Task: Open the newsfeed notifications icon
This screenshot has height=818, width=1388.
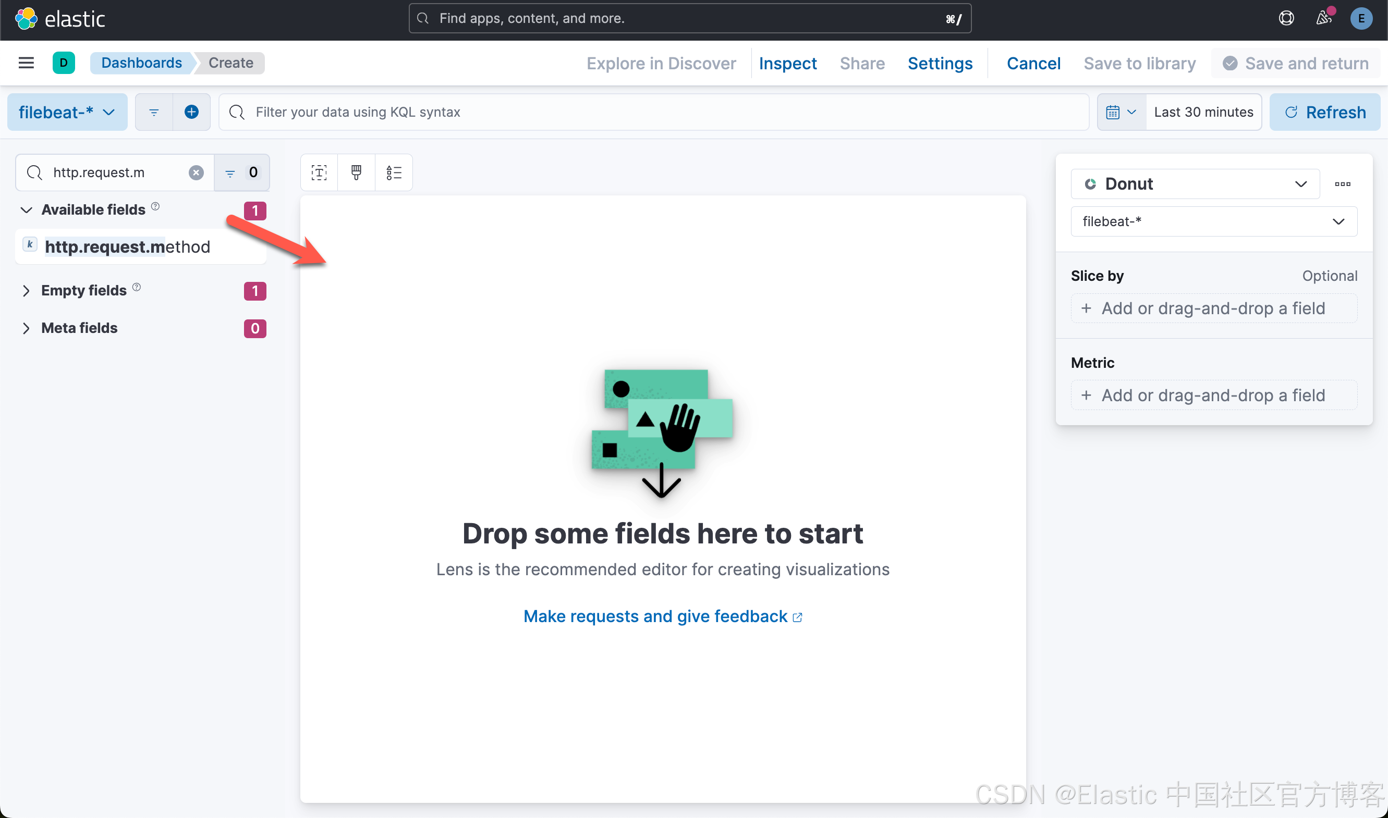Action: 1323,18
